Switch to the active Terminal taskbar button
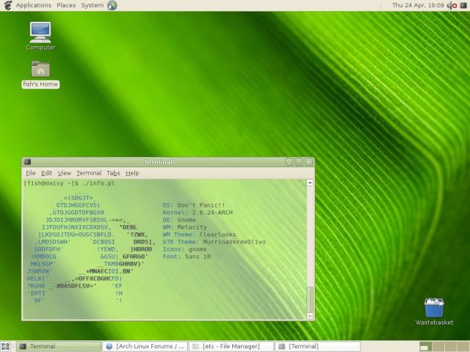 click(59, 346)
